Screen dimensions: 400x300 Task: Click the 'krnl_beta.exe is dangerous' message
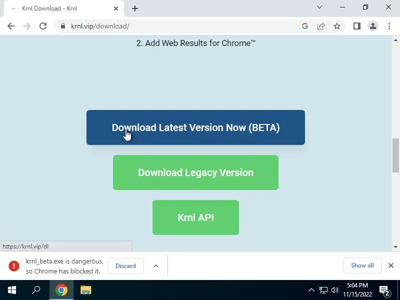point(64,266)
